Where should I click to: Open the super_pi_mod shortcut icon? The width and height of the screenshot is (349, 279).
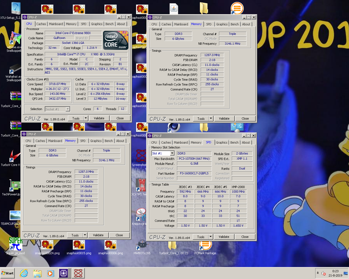coord(16,244)
